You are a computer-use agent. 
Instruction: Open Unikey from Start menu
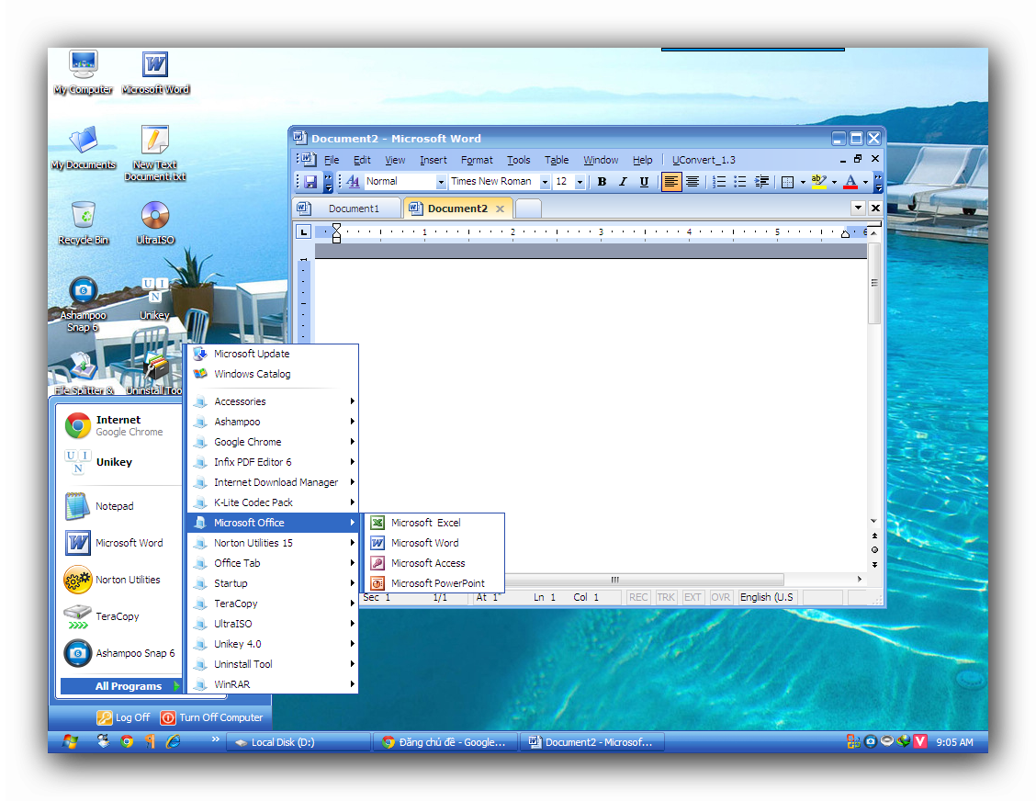(x=119, y=462)
